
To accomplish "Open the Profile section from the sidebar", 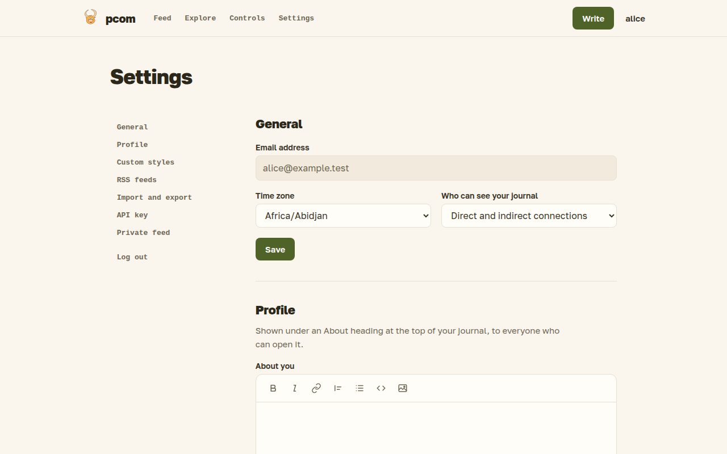I will pos(132,145).
